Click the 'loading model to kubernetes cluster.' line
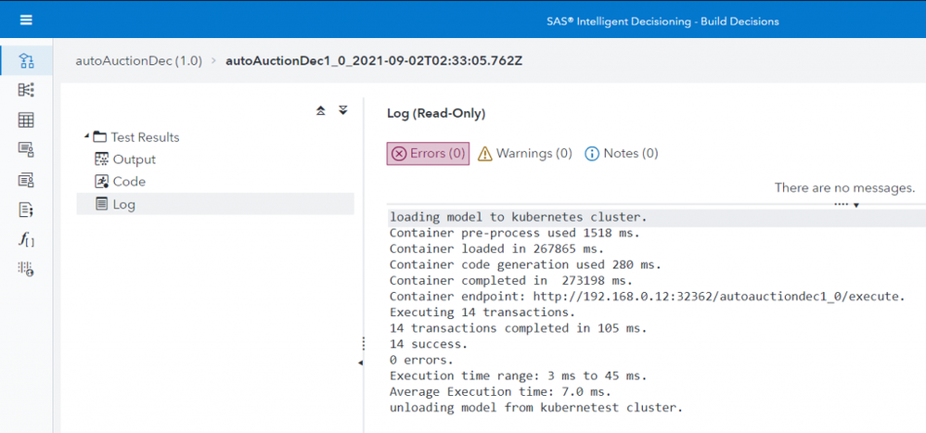Image resolution: width=926 pixels, height=433 pixels. point(519,217)
